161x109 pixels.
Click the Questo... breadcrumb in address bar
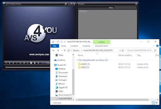point(76,50)
